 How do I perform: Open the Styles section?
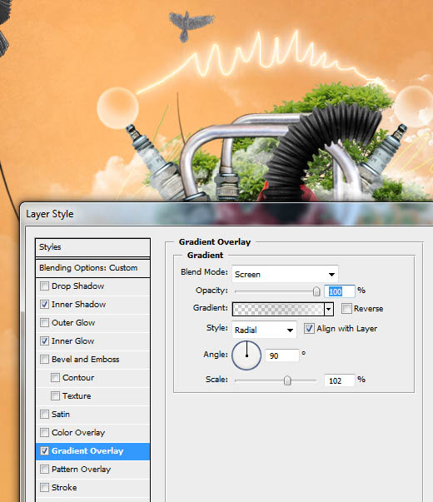coord(92,247)
